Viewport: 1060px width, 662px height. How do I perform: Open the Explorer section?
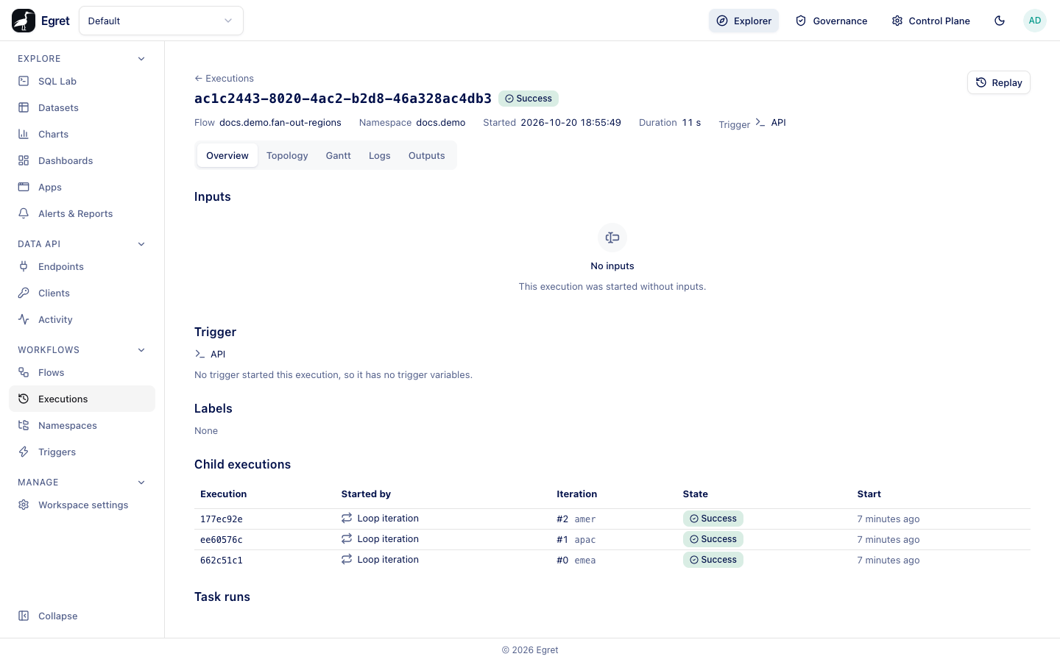point(744,21)
